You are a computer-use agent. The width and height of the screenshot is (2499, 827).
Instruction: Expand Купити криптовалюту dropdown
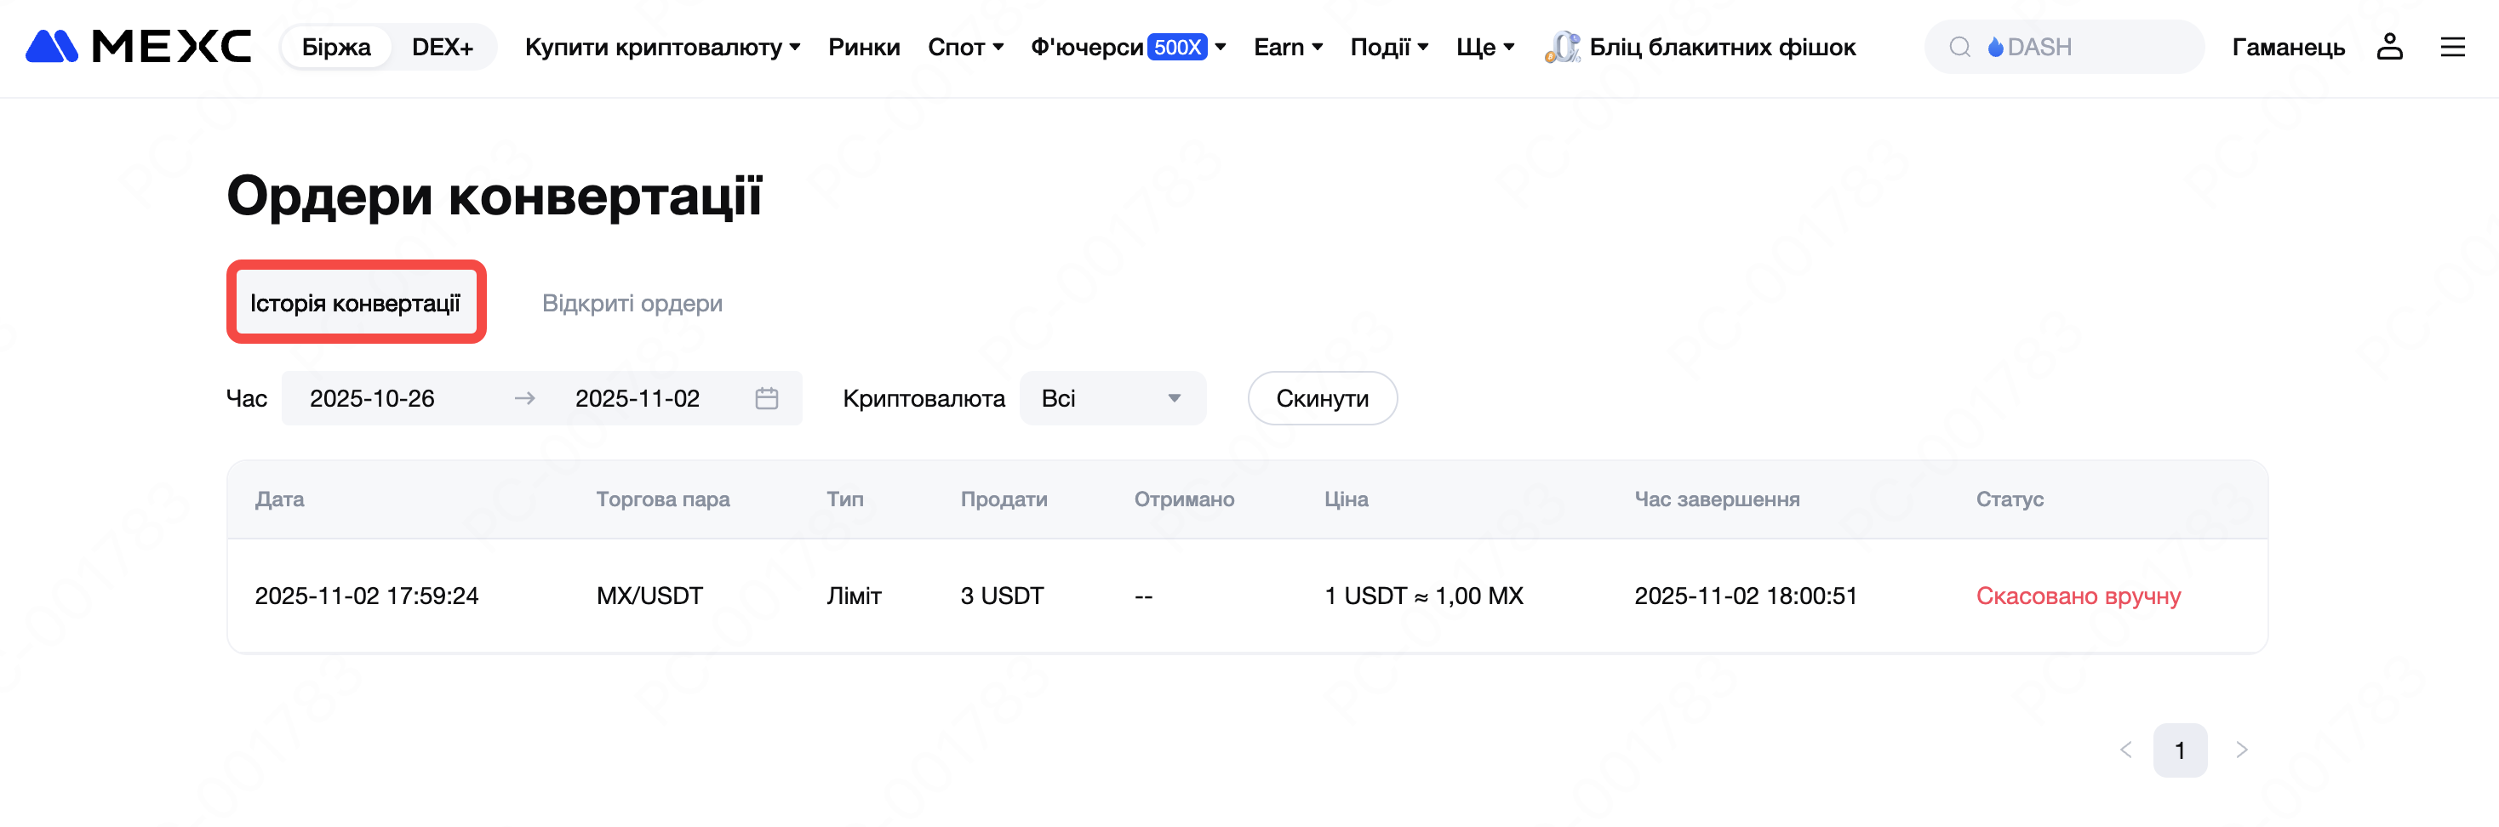click(661, 47)
